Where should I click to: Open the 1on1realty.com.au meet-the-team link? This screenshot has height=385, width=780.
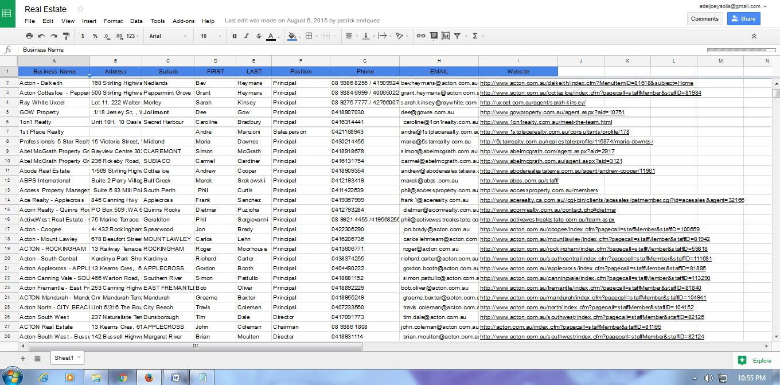coord(546,122)
